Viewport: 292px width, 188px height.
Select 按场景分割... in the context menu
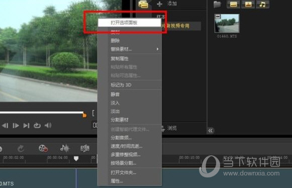coord(130,163)
